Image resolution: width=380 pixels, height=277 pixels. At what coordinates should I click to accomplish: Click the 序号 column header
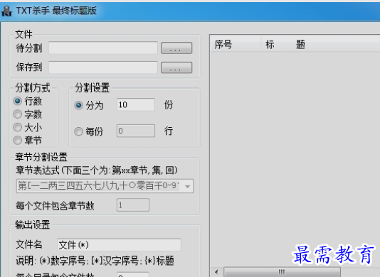[x=235, y=44]
